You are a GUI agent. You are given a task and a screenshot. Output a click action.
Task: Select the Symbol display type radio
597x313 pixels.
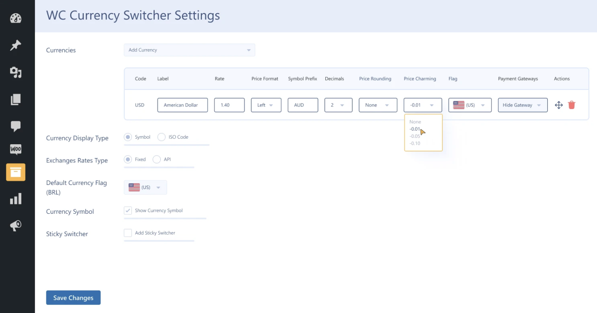click(x=128, y=137)
